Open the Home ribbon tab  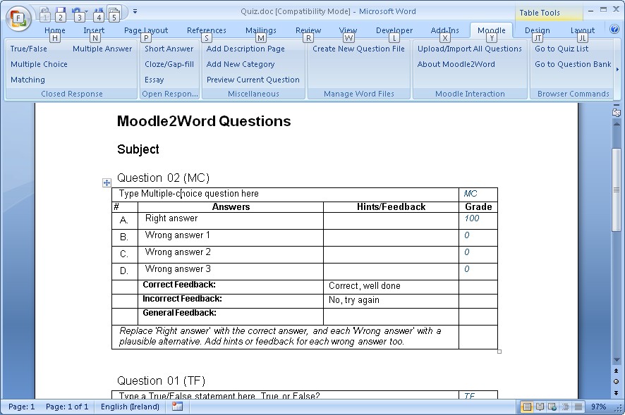click(54, 30)
